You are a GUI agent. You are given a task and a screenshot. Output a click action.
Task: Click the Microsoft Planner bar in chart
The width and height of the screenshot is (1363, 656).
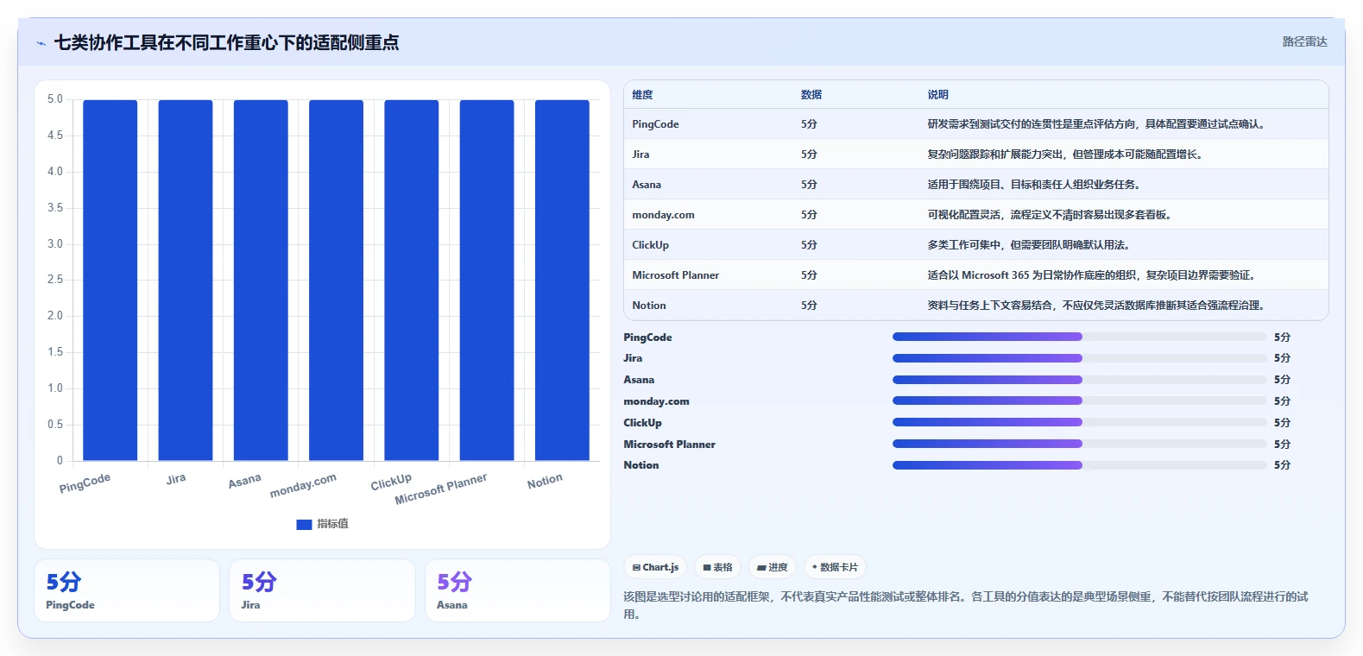pos(487,281)
